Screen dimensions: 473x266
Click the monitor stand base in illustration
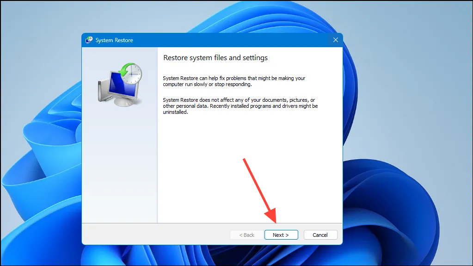(123, 102)
